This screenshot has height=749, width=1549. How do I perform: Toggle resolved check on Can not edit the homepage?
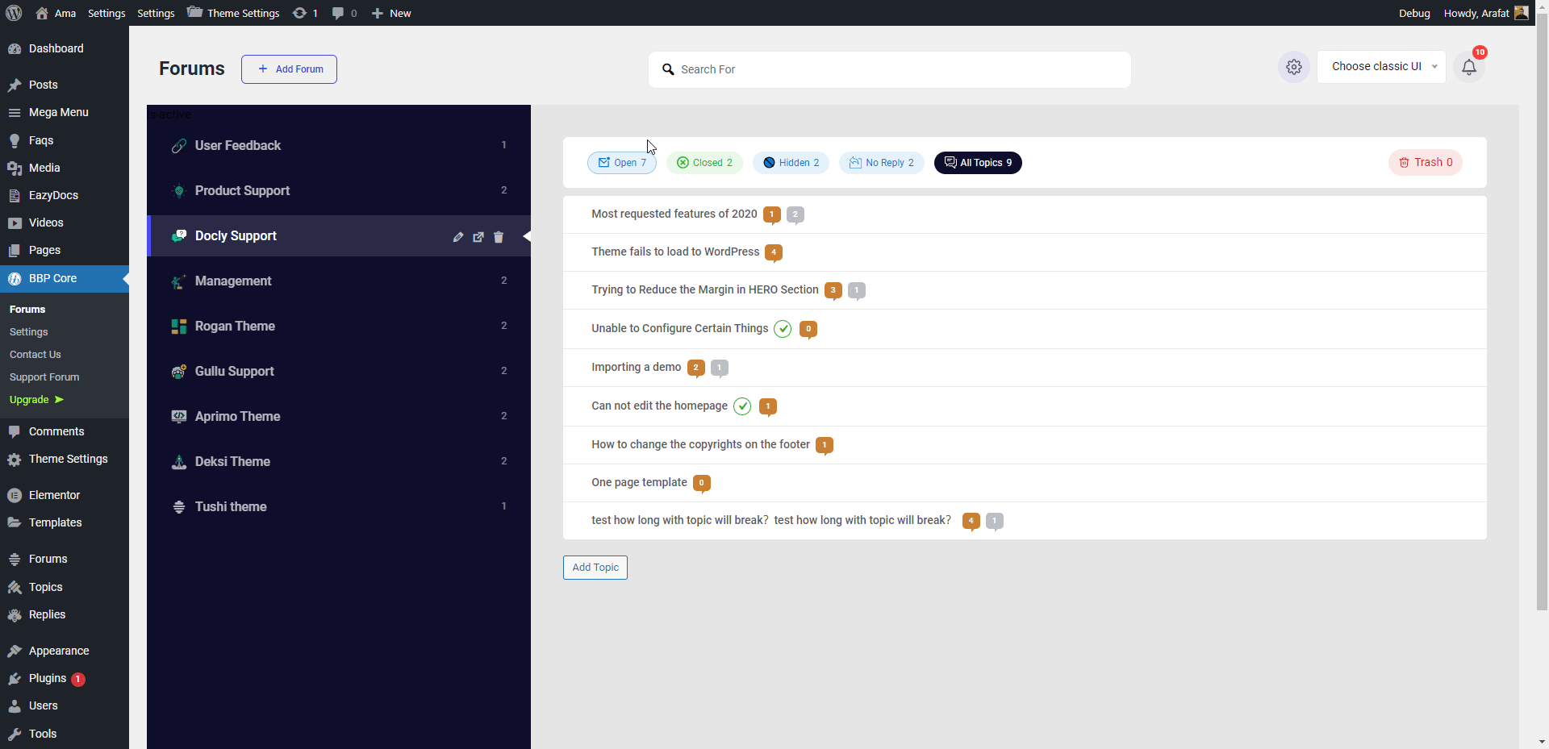[742, 406]
